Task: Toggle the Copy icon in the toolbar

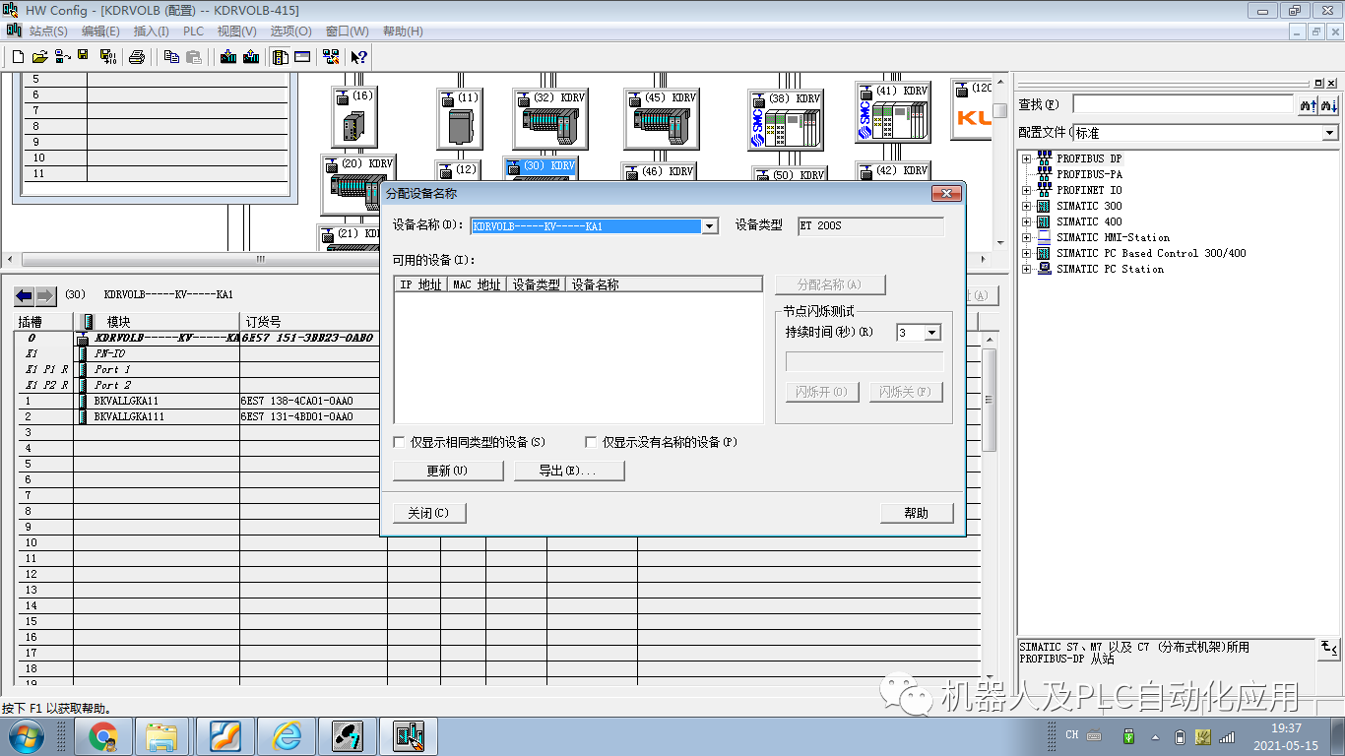Action: click(172, 56)
